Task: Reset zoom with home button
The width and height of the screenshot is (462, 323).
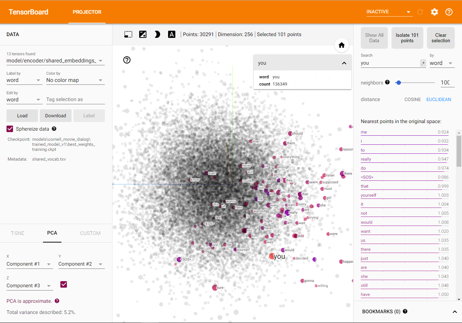Action: tap(342, 45)
